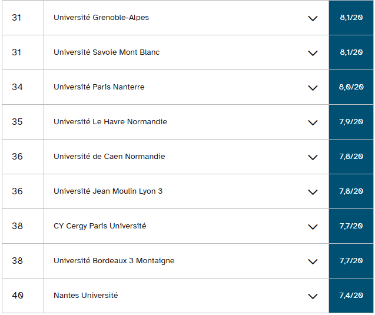This screenshot has height=315, width=375.
Task: Click the Université Paris Nanterre name
Action: 98,87
